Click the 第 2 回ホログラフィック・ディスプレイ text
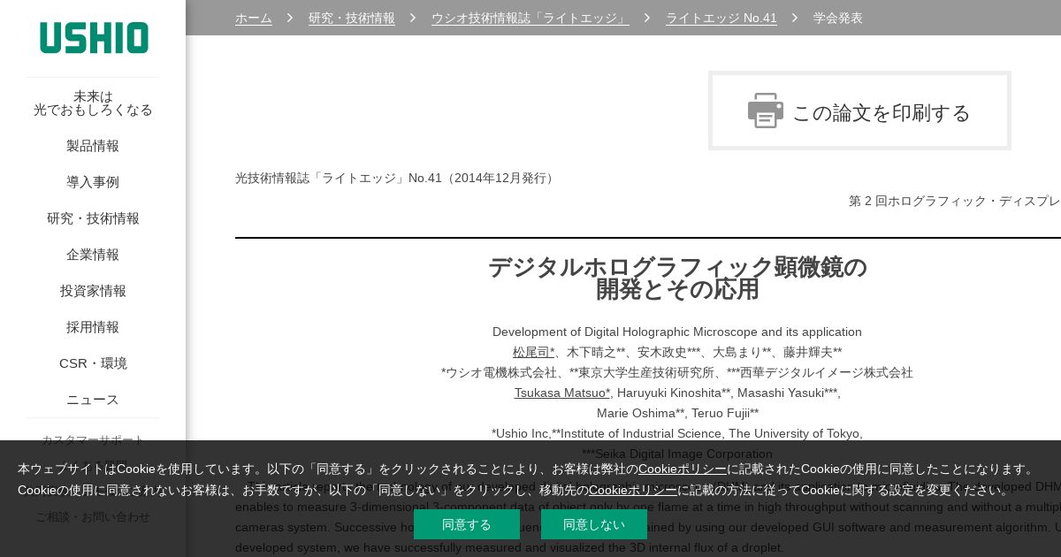1061x557 pixels. [x=955, y=201]
